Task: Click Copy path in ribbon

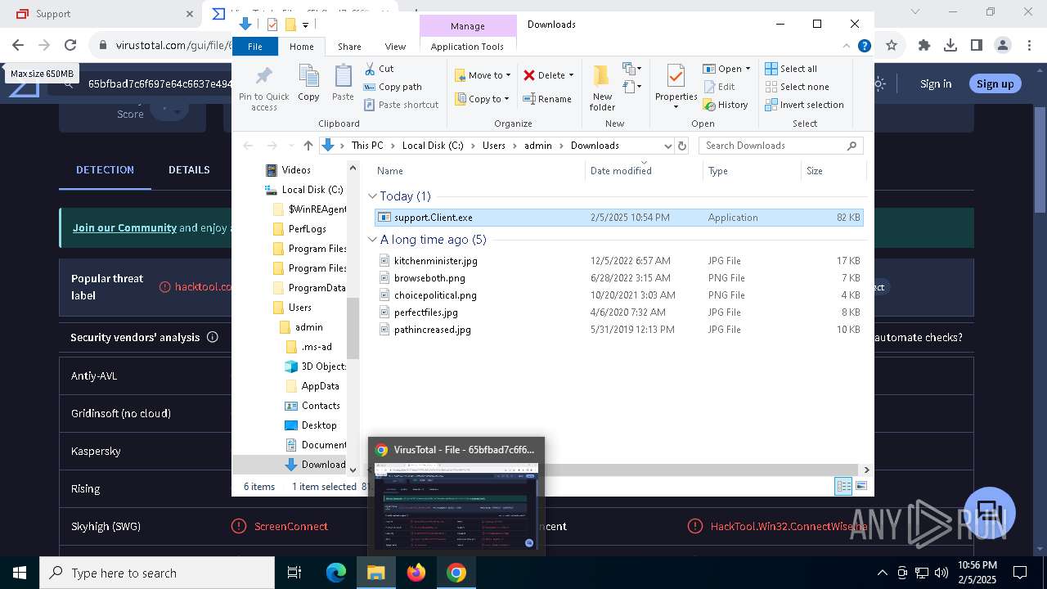Action: pos(393,87)
